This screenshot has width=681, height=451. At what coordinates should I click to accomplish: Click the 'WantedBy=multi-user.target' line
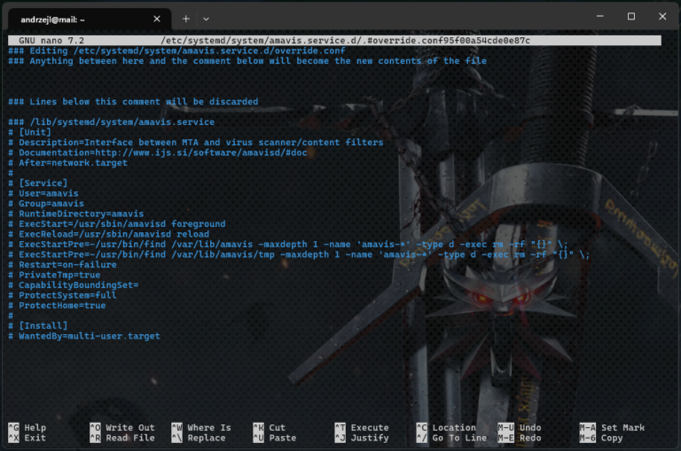(84, 336)
